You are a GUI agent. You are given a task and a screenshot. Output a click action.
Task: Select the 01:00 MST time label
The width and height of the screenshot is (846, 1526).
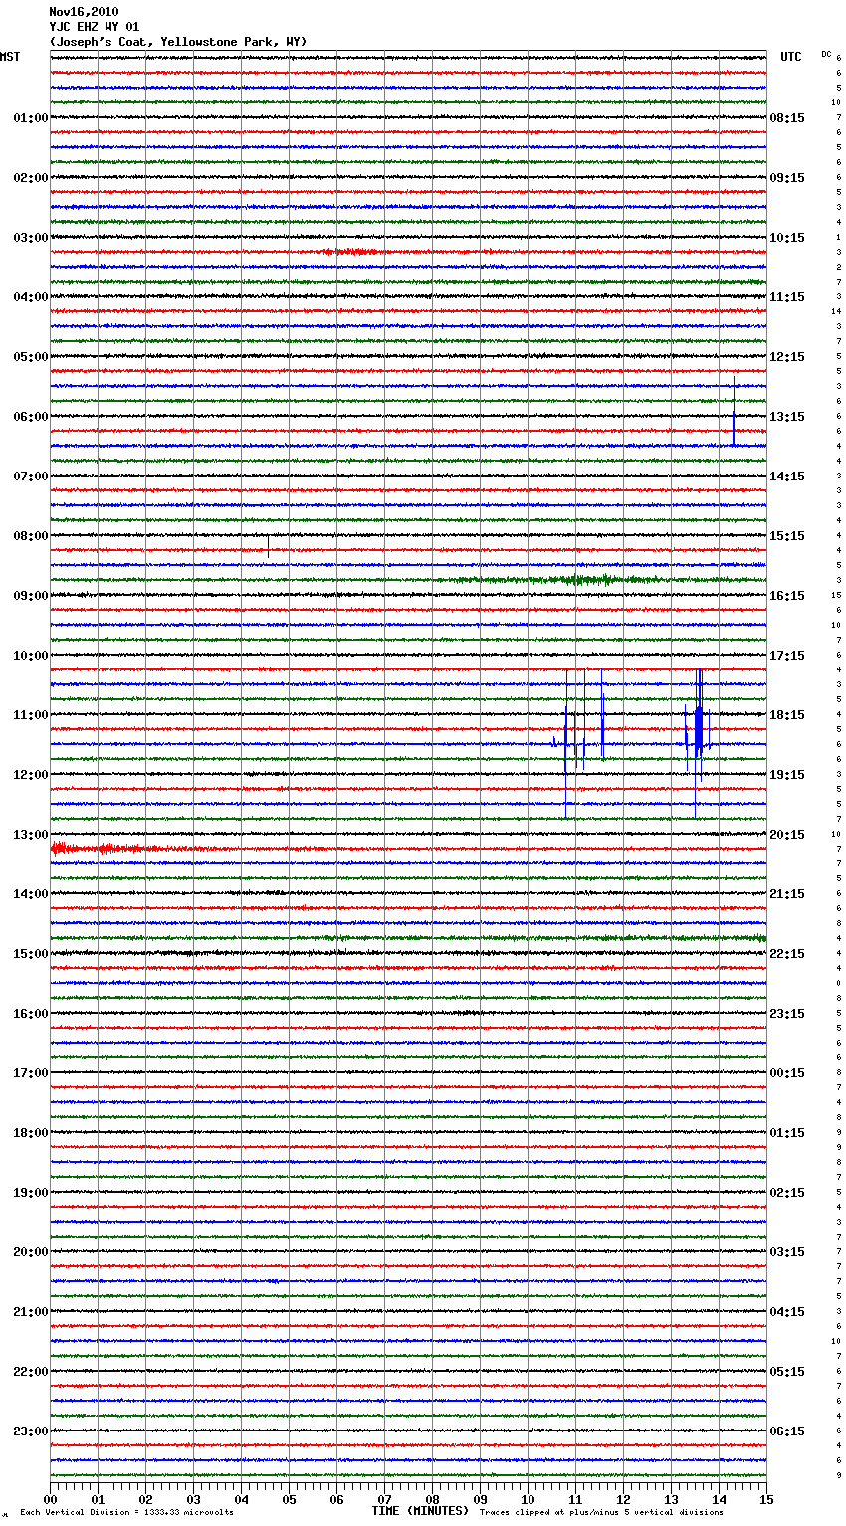point(30,118)
